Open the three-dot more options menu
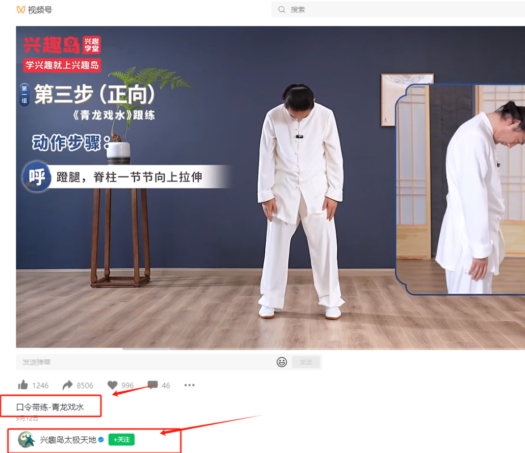525x453 pixels. tap(189, 385)
